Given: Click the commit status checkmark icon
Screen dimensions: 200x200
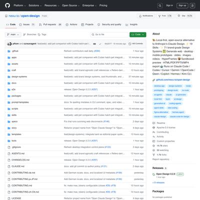Looking at the screenshot, I should pyautogui.click(x=100, y=44).
